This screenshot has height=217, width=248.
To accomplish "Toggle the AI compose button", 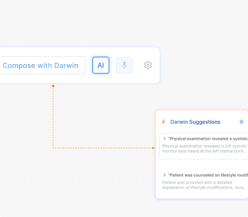I will [101, 65].
